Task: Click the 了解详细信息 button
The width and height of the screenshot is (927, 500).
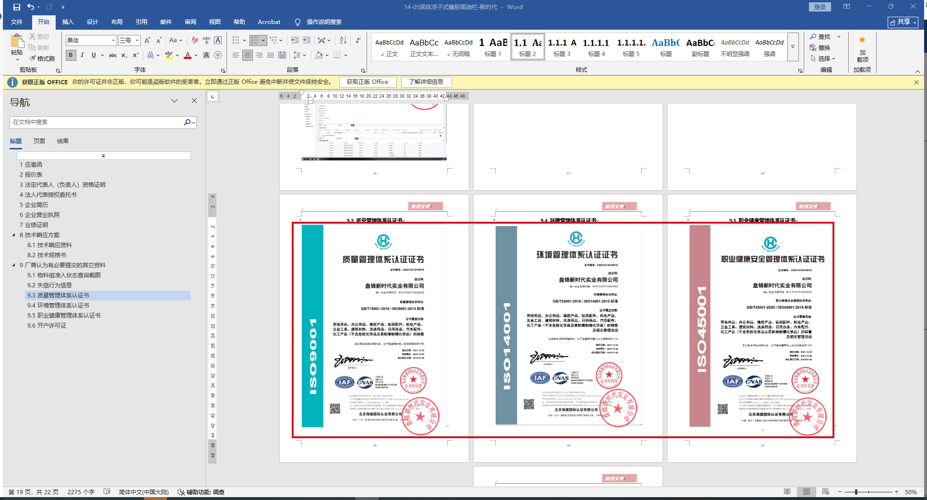Action: click(x=426, y=82)
